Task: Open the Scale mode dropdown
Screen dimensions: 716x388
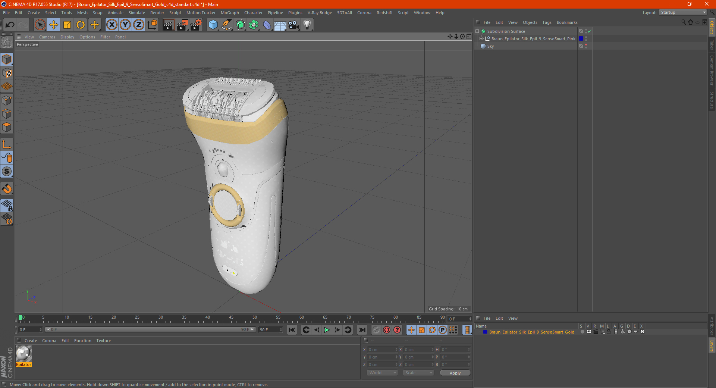Action: (418, 373)
